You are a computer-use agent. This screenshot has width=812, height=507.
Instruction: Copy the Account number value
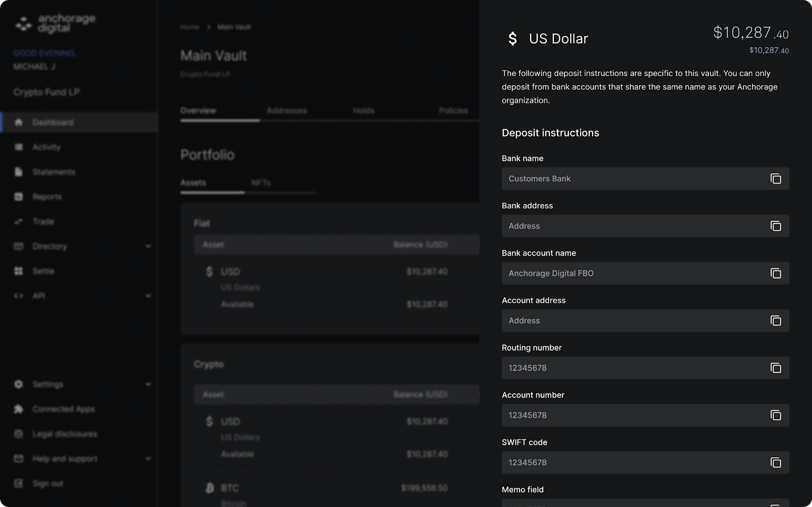775,415
